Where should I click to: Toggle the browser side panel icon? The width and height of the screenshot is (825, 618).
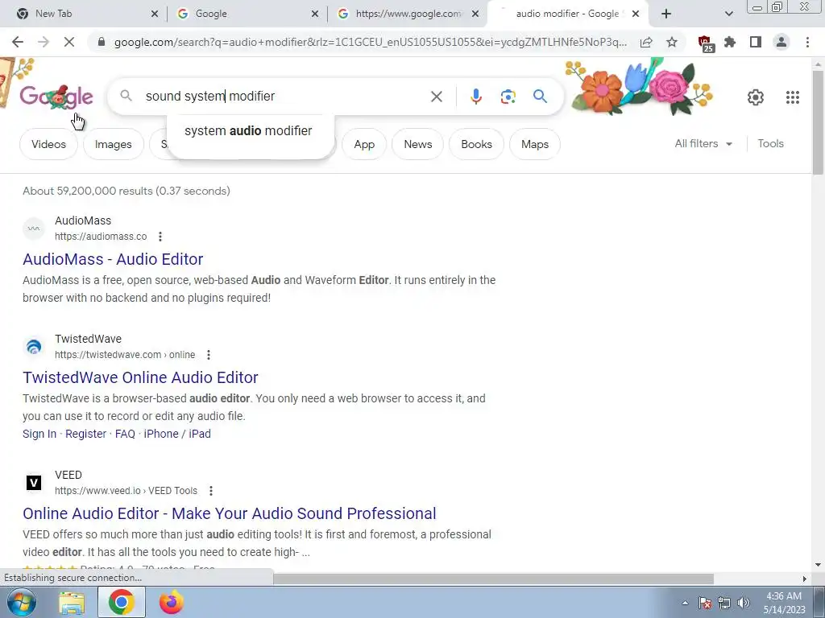point(756,42)
